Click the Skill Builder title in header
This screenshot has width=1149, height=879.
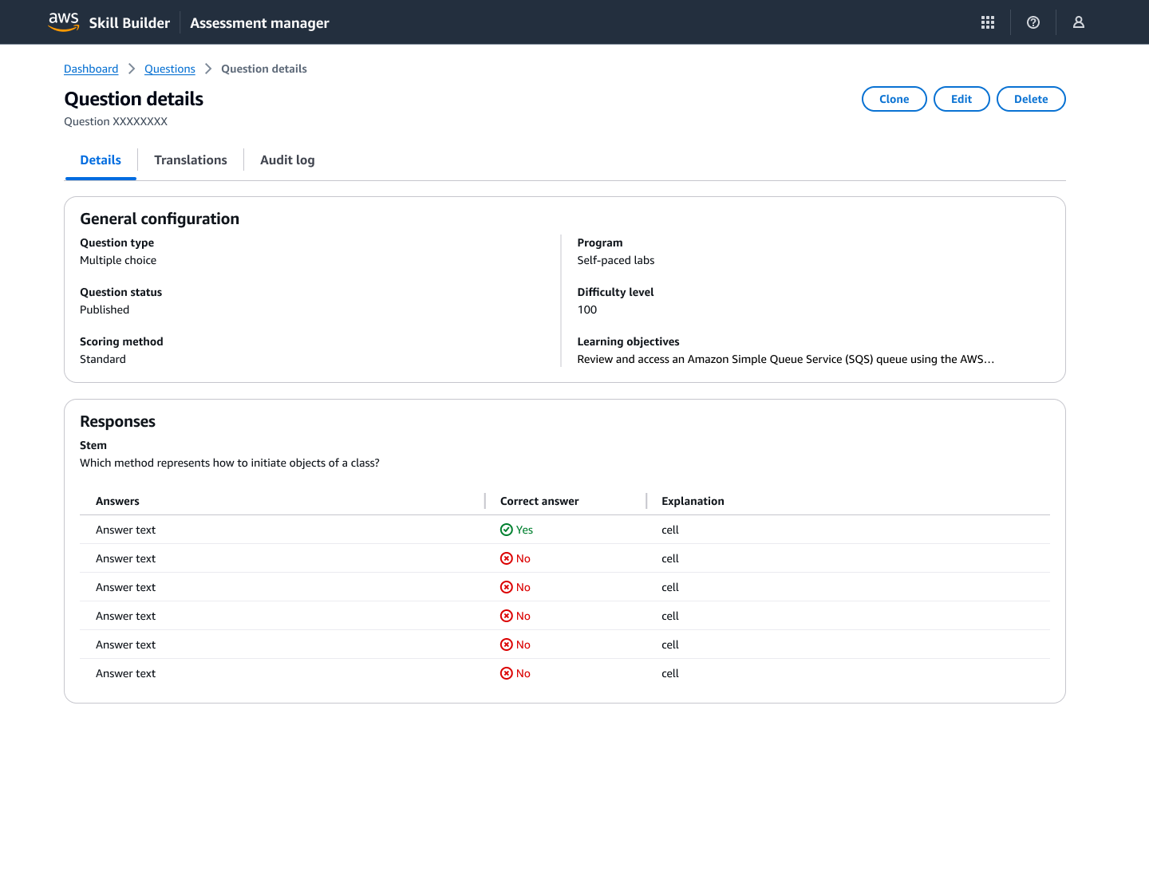[129, 23]
